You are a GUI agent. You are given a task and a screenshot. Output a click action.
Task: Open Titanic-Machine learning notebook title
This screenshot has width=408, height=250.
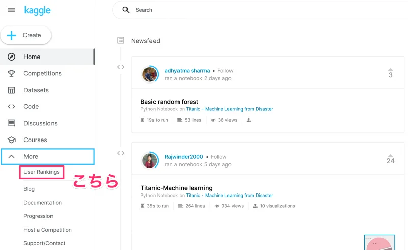coord(176,188)
